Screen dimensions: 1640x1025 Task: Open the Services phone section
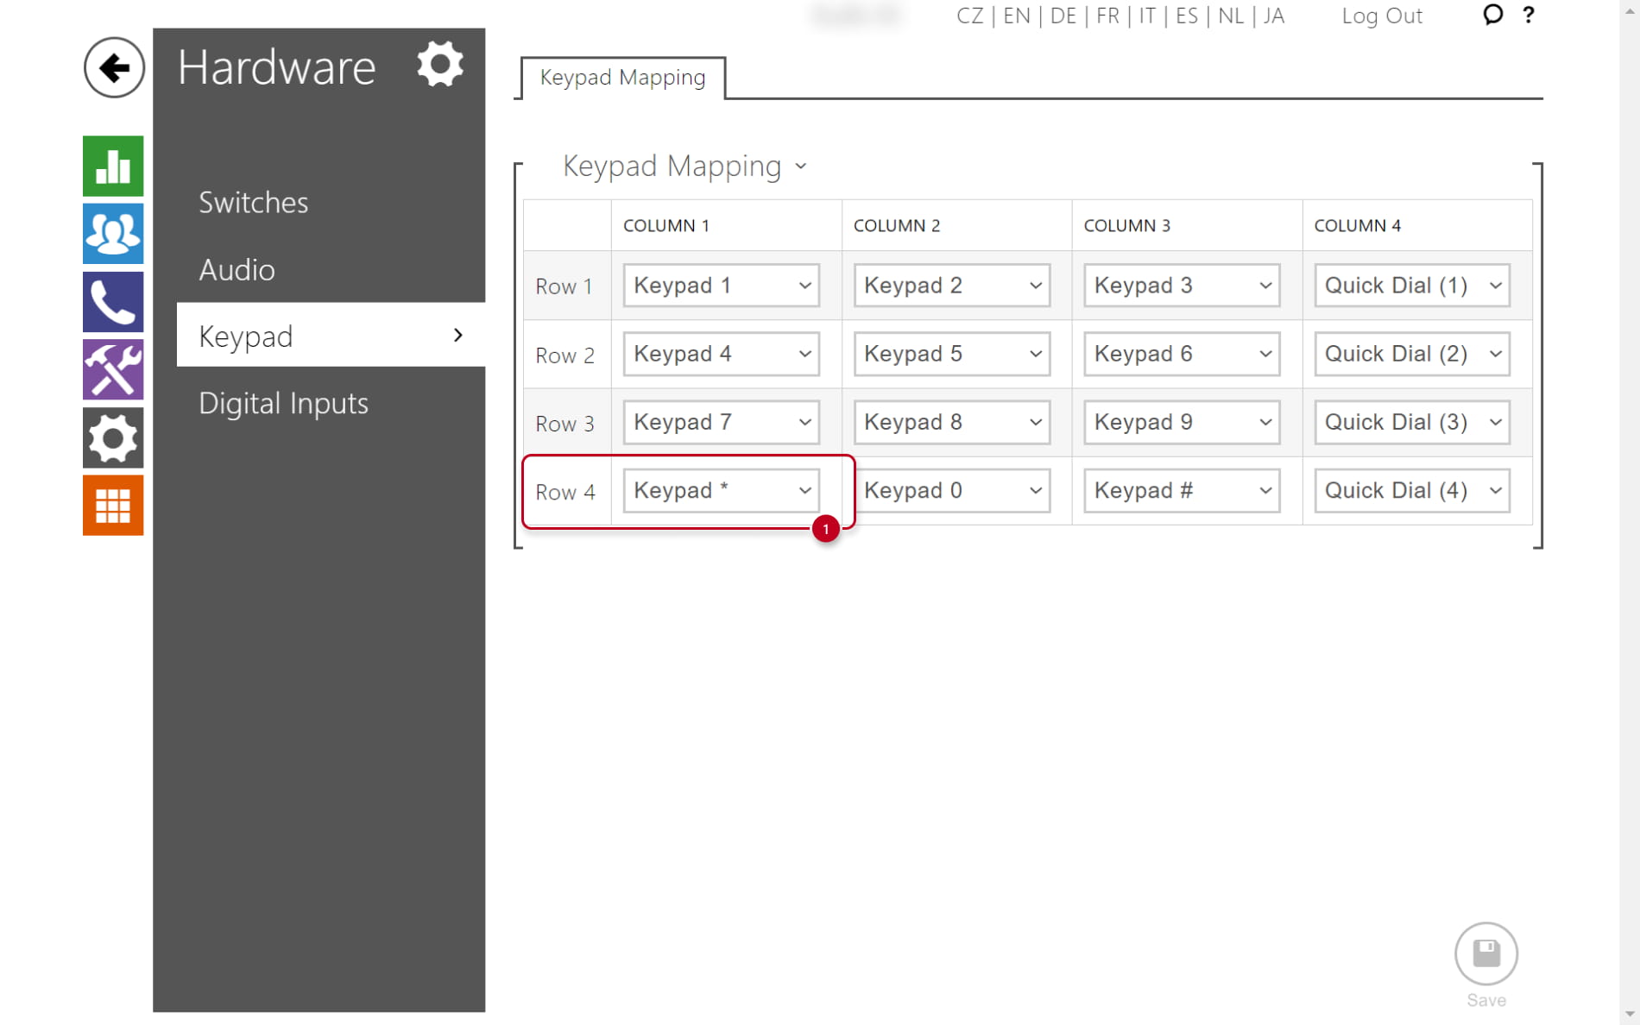tap(113, 302)
